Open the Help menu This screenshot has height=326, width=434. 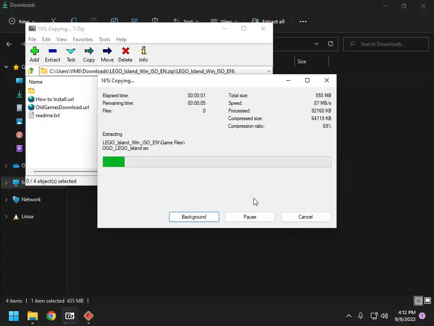click(x=121, y=39)
